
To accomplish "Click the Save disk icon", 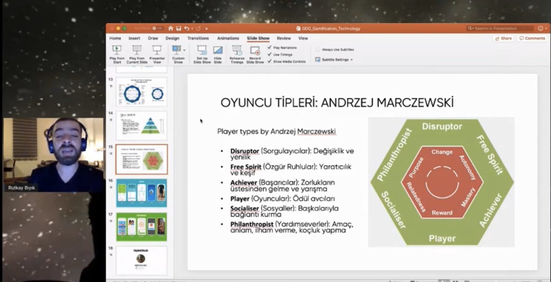I will (179, 28).
